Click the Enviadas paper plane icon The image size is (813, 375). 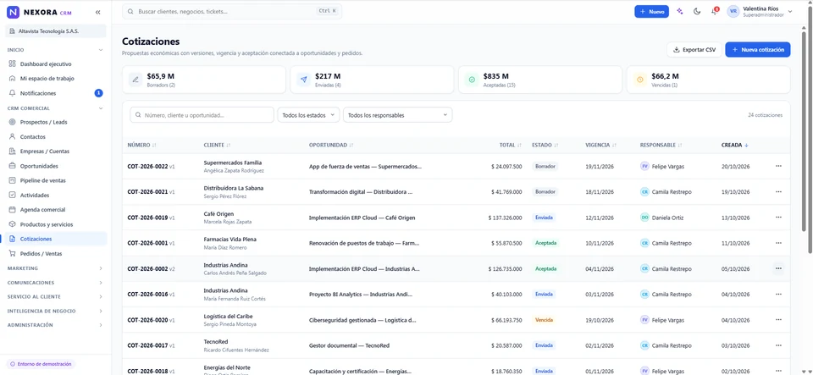[x=303, y=80]
